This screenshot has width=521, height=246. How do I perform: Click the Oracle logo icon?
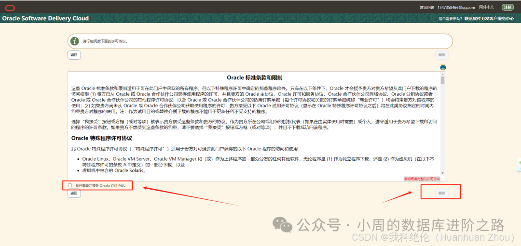tap(10, 8)
